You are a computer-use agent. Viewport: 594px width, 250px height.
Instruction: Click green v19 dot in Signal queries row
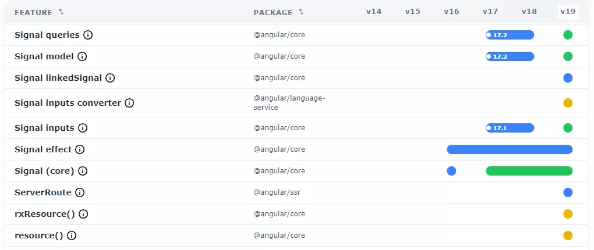click(567, 35)
